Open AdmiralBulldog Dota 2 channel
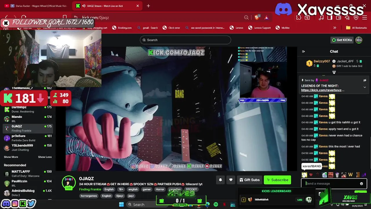This screenshot has width=371, height=209. 28,193
